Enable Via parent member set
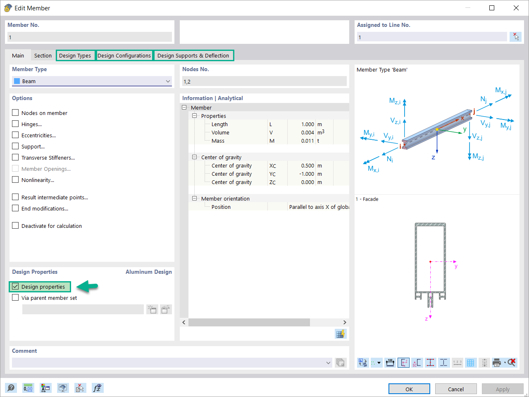The width and height of the screenshot is (529, 397). click(15, 297)
